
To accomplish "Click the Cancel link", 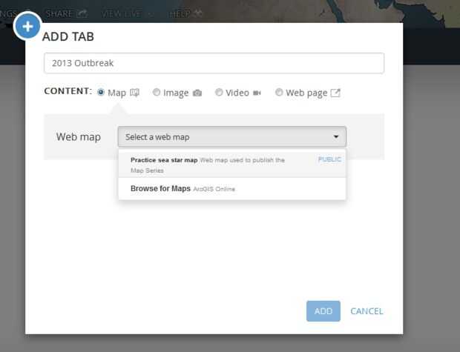I will coord(367,311).
